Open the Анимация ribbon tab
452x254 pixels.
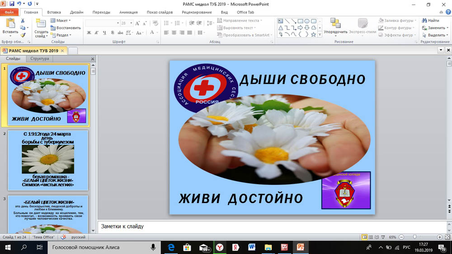[128, 12]
